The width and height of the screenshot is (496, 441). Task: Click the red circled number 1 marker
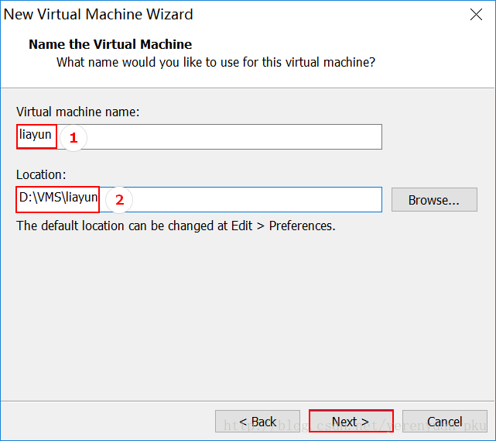pos(74,138)
